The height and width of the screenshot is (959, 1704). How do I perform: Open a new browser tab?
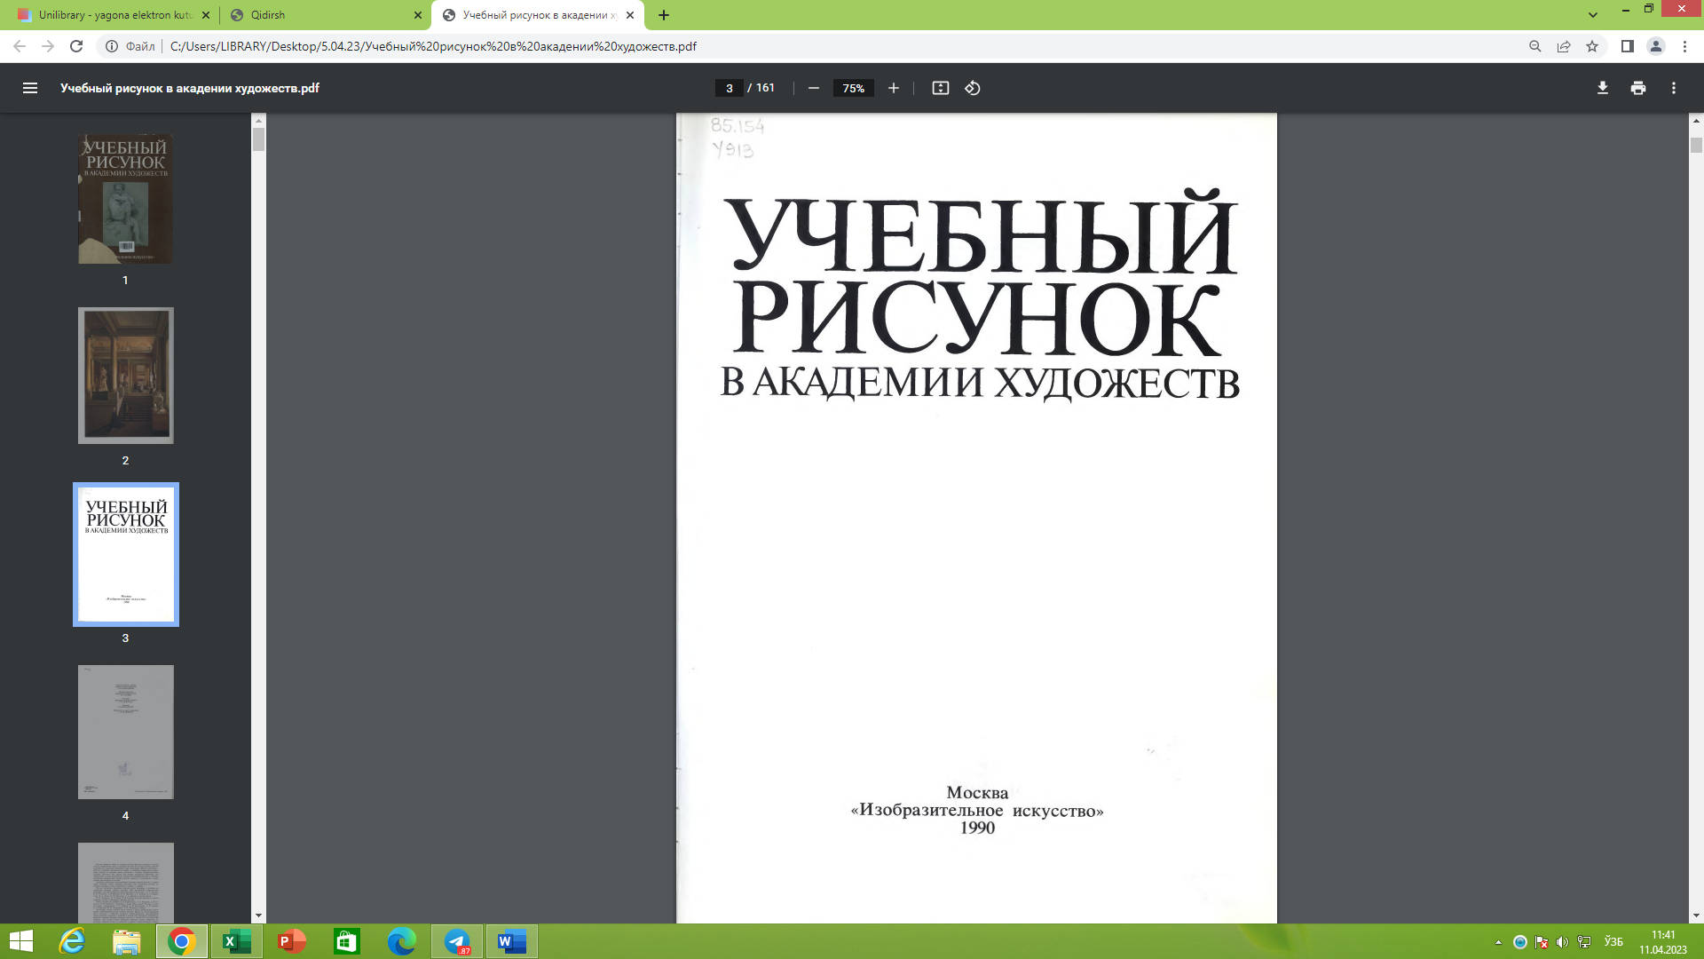[664, 15]
